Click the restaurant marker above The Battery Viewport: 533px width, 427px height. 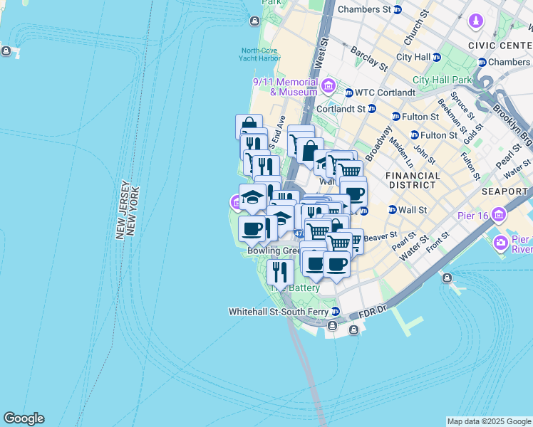280,271
